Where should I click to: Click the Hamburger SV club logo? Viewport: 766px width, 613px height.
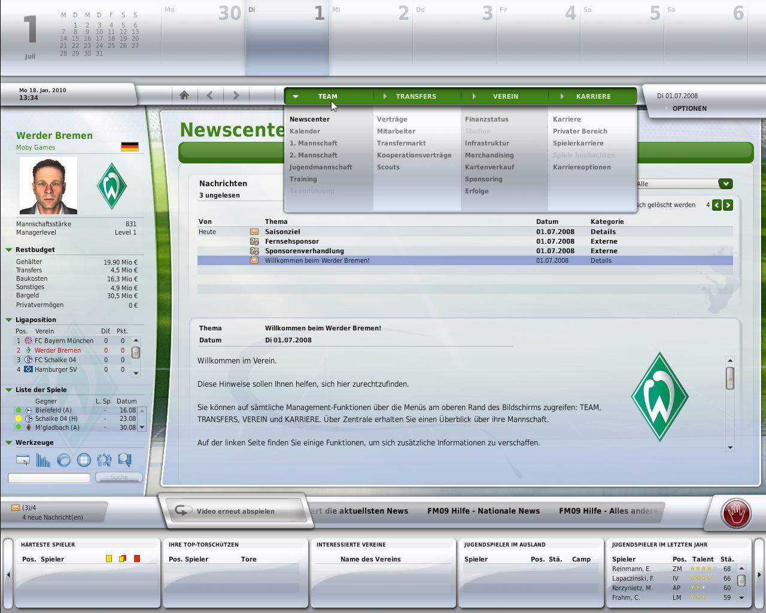(28, 369)
